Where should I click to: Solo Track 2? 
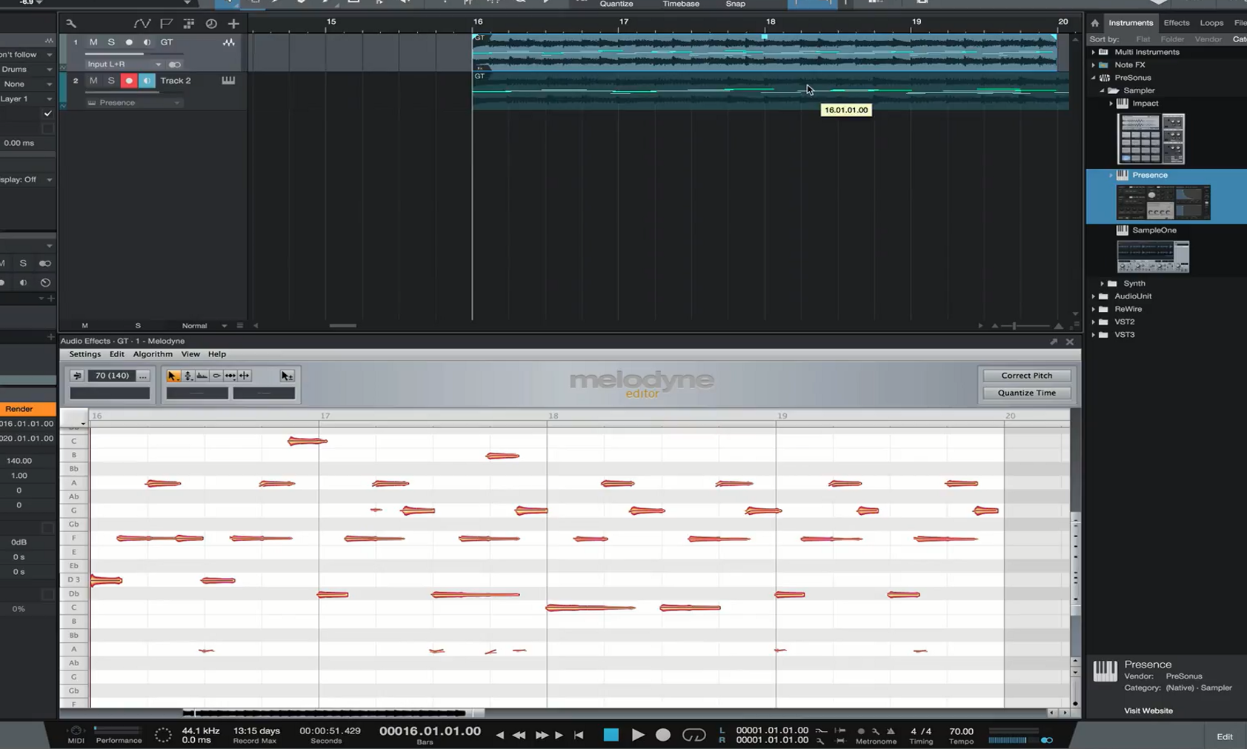point(111,80)
